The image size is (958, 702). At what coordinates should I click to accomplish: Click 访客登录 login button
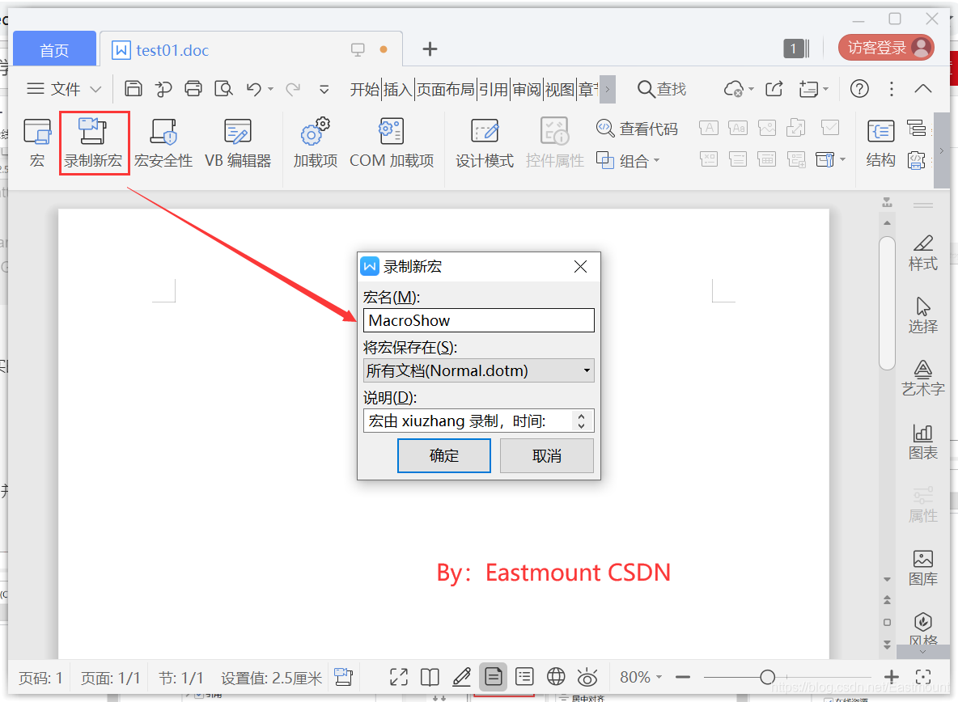pyautogui.click(x=886, y=48)
